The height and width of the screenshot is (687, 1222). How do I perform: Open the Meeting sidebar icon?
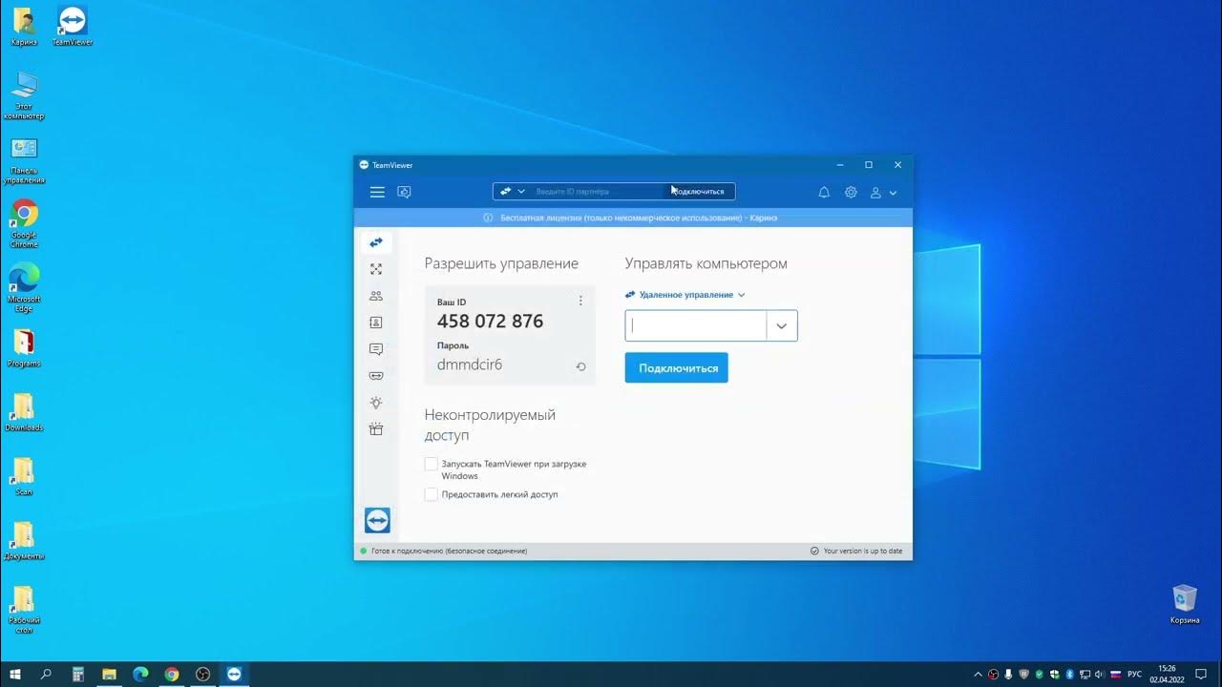coord(376,296)
